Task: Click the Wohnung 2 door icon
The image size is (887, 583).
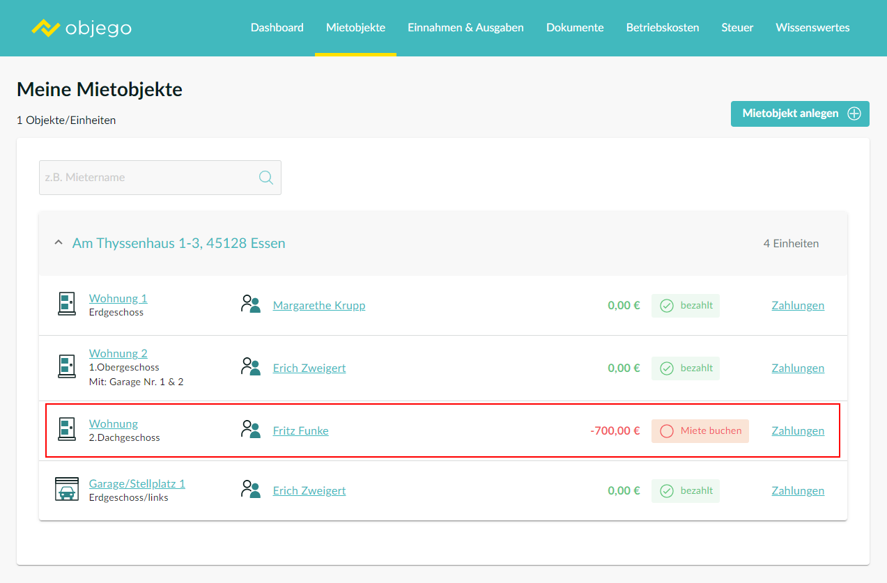Action: [x=66, y=366]
